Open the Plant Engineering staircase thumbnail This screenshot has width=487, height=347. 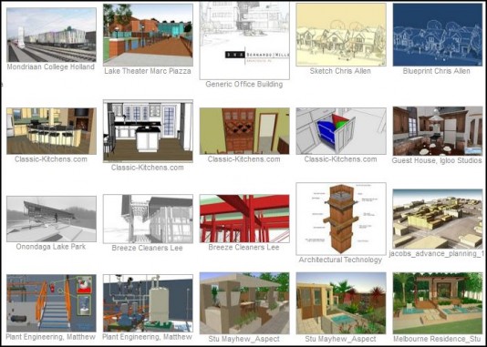(51, 303)
